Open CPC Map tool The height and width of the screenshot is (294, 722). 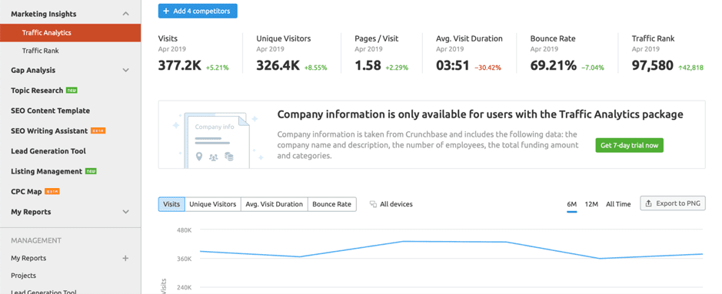coord(26,192)
